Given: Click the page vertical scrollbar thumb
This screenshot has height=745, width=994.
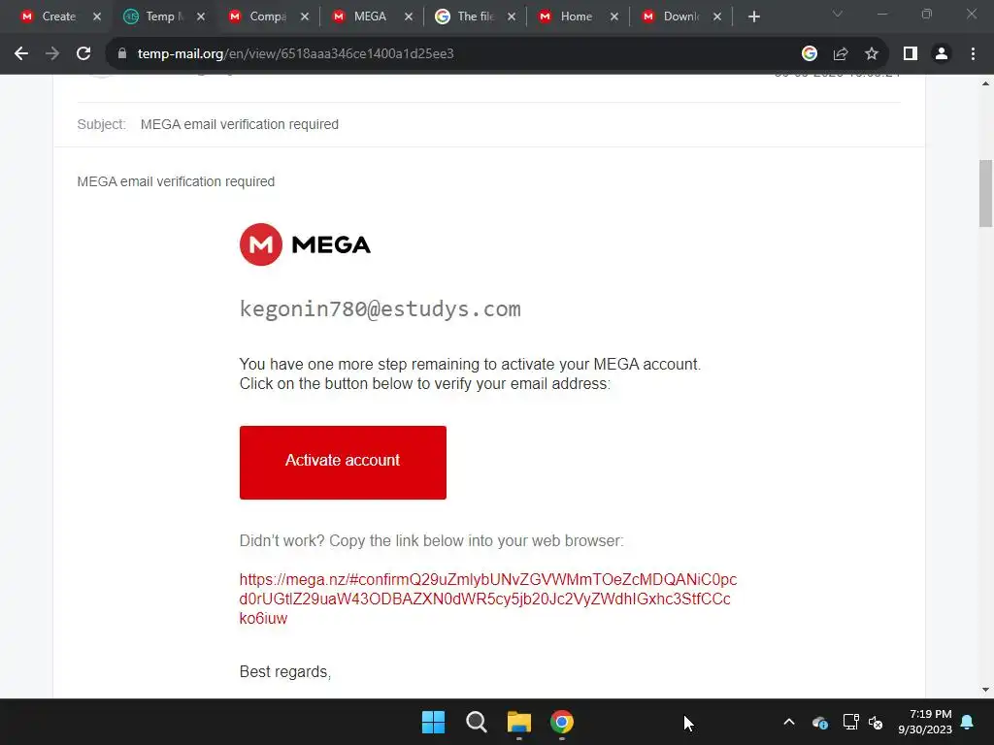Looking at the screenshot, I should tap(986, 193).
